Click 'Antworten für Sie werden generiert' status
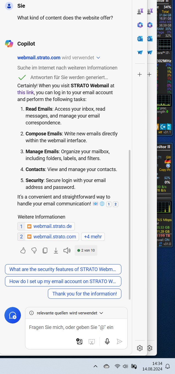The width and height of the screenshot is (175, 374). 69,77
